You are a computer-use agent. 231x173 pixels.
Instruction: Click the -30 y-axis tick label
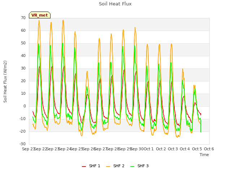22,144
